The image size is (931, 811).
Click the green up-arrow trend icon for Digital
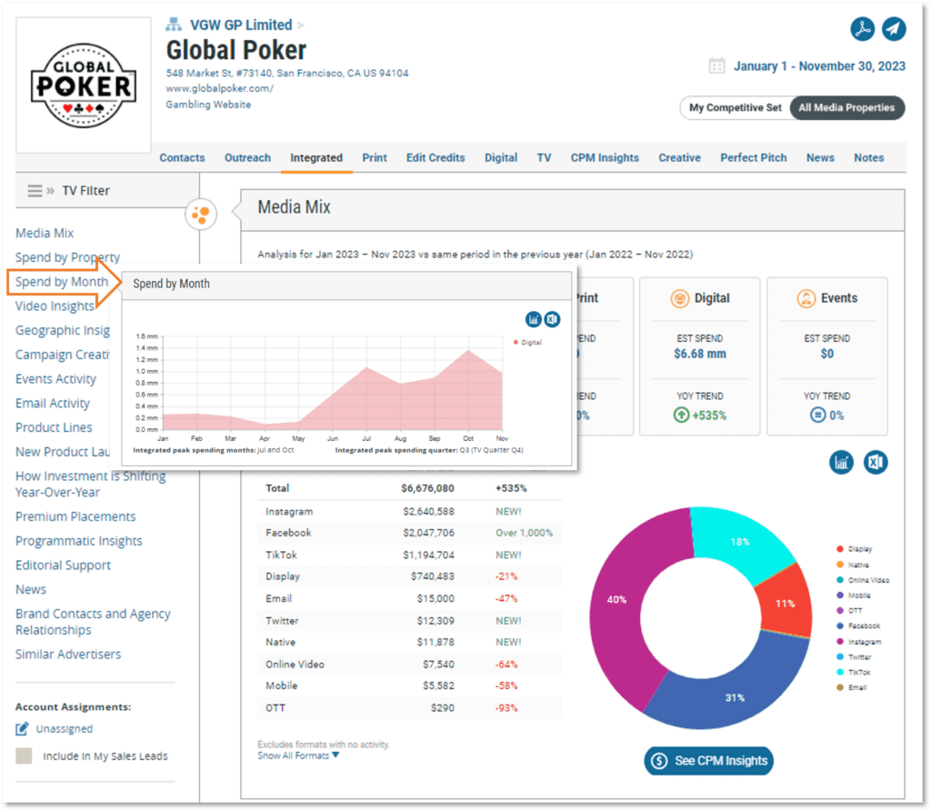click(681, 415)
